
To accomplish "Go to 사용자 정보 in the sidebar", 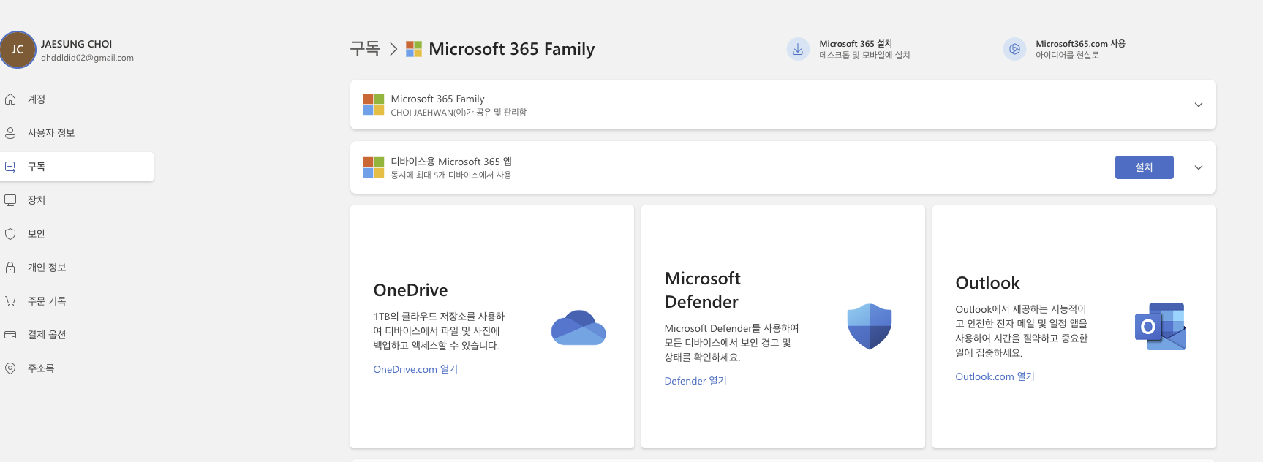I will (77, 133).
